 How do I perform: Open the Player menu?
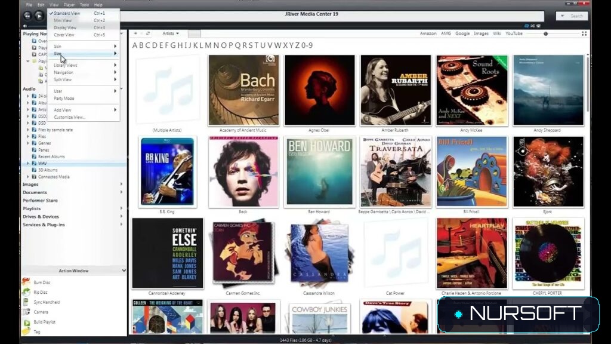(69, 5)
